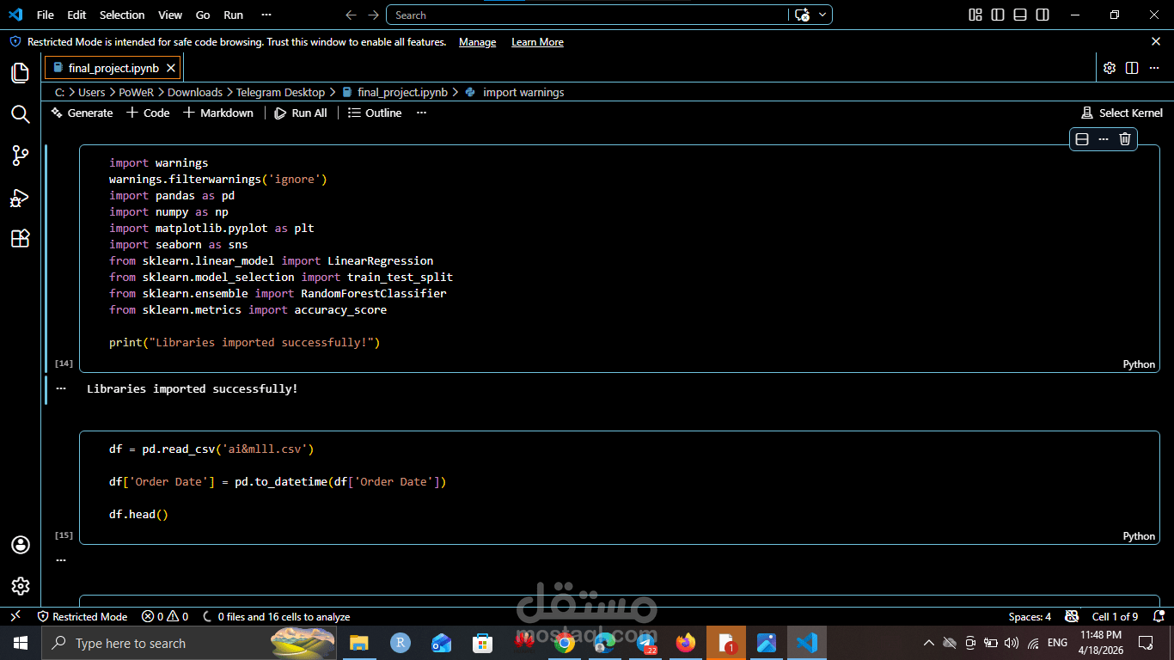Click the Copilot status icon in status bar

point(1072,616)
